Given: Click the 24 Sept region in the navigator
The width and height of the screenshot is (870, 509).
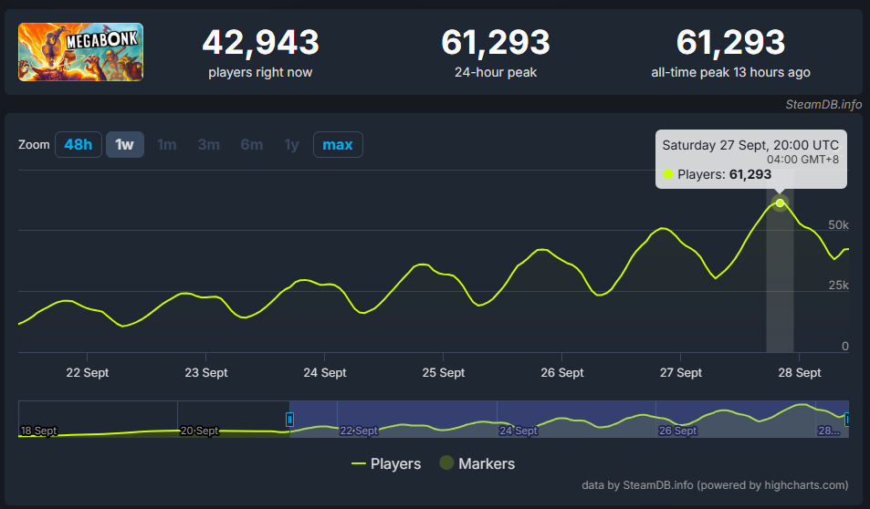Looking at the screenshot, I should (x=519, y=431).
